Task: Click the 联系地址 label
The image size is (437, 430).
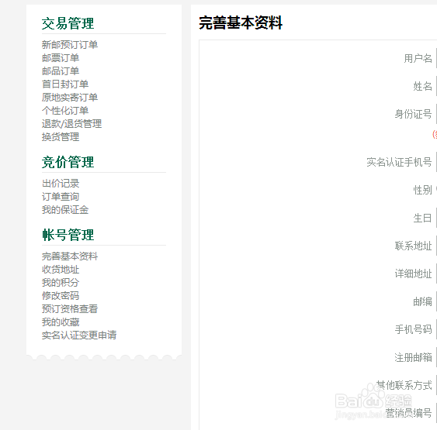Action: pos(413,246)
